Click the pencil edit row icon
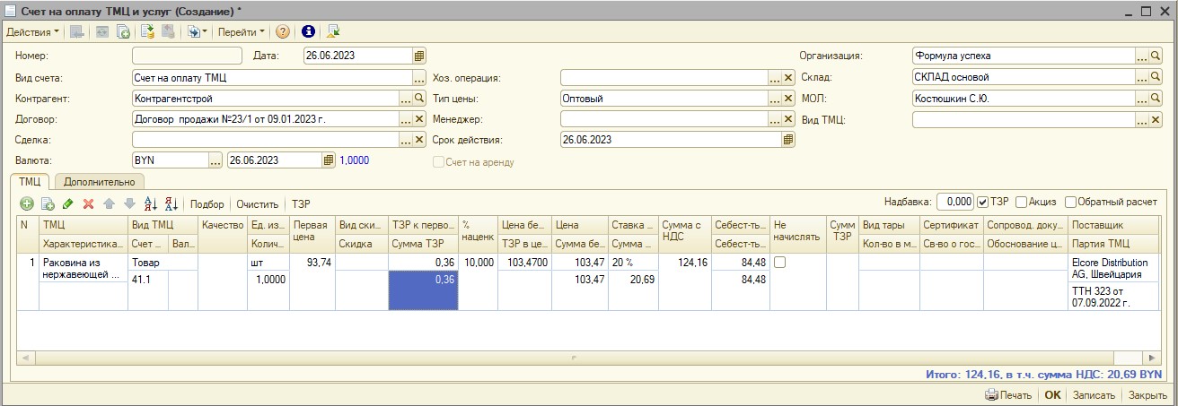Image resolution: width=1178 pixels, height=406 pixels. (68, 203)
